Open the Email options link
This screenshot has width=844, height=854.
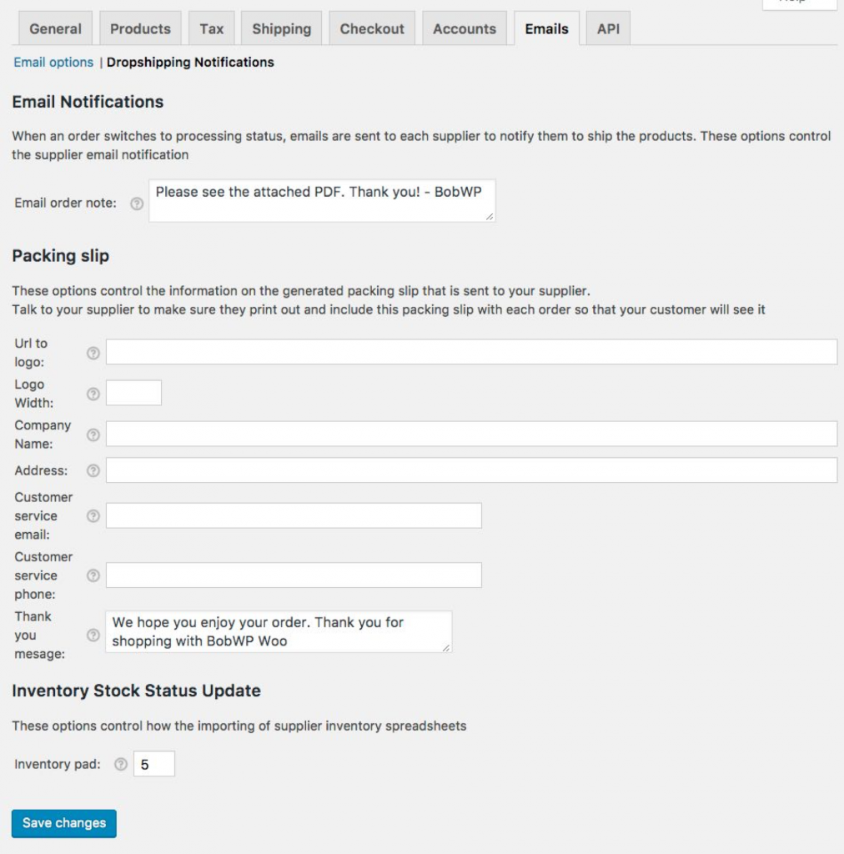point(53,62)
